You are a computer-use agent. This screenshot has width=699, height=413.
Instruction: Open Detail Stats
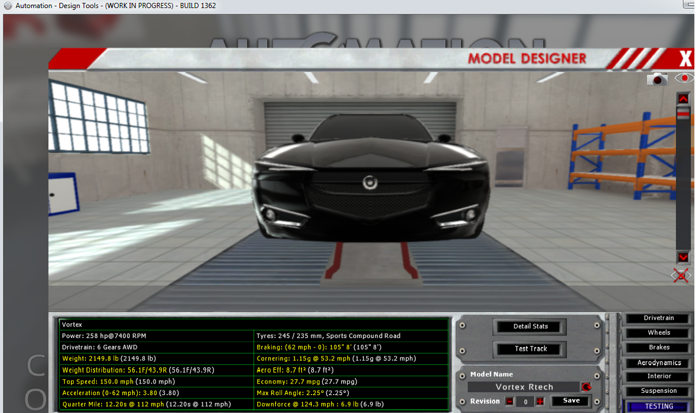click(x=531, y=326)
